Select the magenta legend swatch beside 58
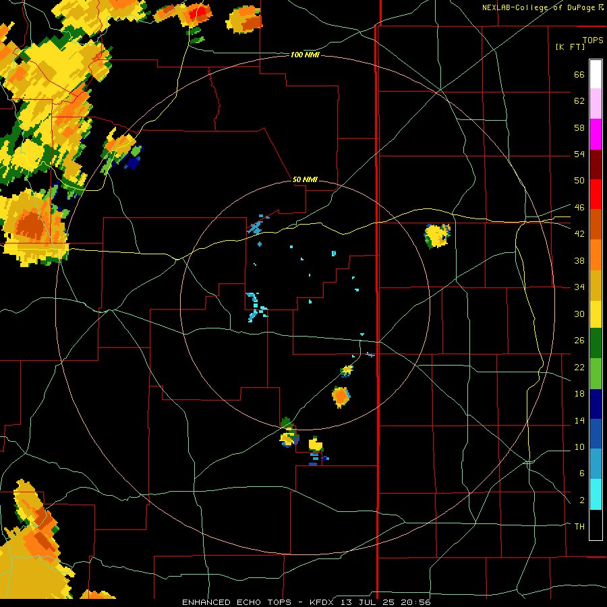Viewport: 607px width, 607px height. coord(596,134)
